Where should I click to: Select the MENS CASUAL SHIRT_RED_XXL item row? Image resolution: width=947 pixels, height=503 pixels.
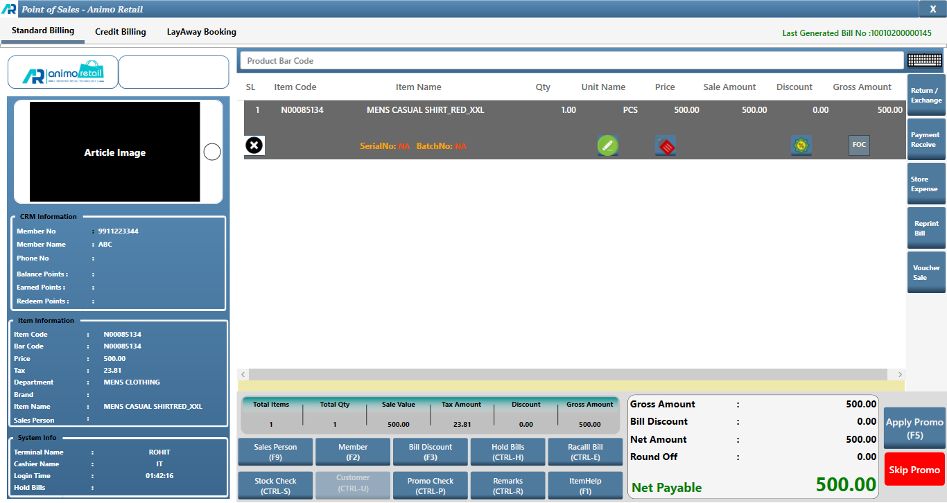tap(425, 110)
